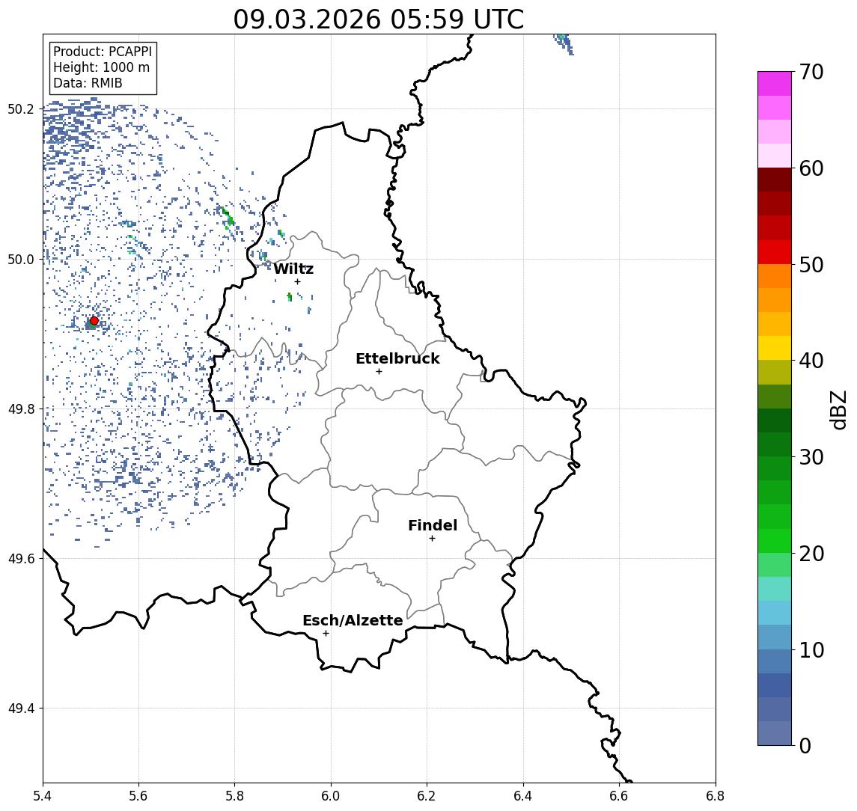Click the orange colorbar swatch just below 50

775,276
